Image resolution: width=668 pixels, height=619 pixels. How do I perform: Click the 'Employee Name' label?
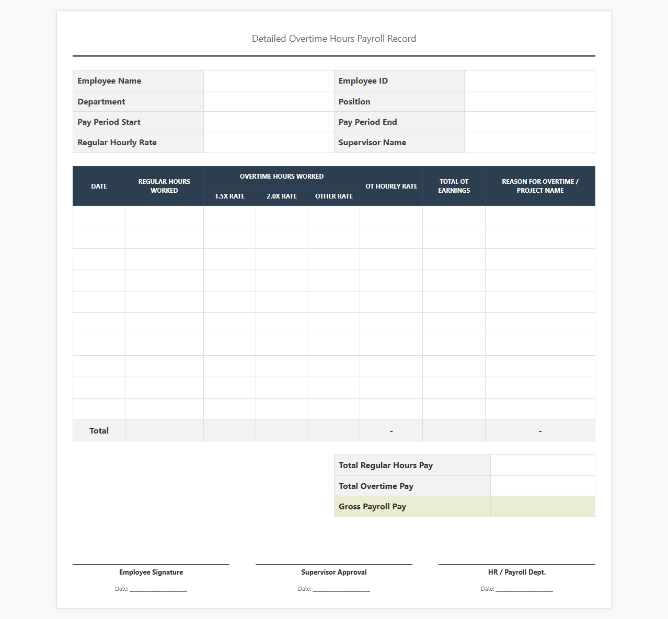[109, 81]
